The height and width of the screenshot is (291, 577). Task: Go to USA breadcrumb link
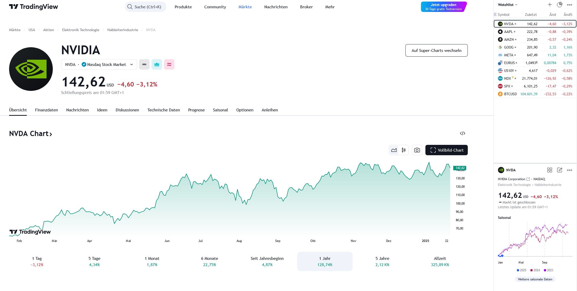pos(32,30)
